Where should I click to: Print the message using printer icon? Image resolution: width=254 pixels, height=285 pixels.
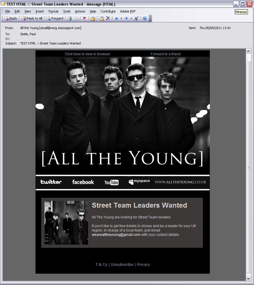coord(69,18)
